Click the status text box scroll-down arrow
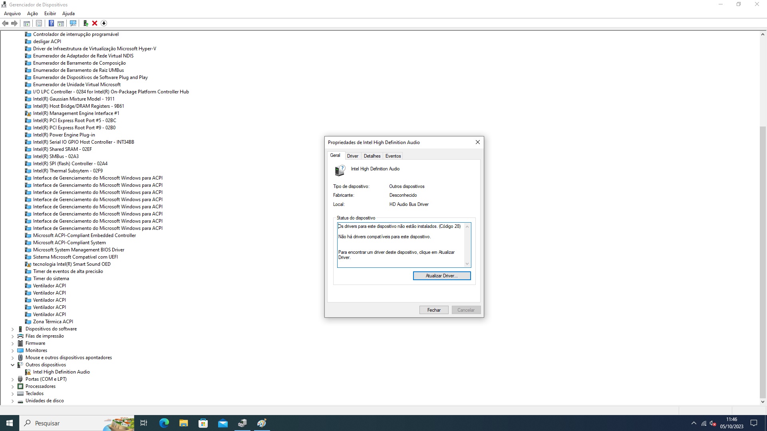Viewport: 767px width, 431px height. (x=467, y=264)
